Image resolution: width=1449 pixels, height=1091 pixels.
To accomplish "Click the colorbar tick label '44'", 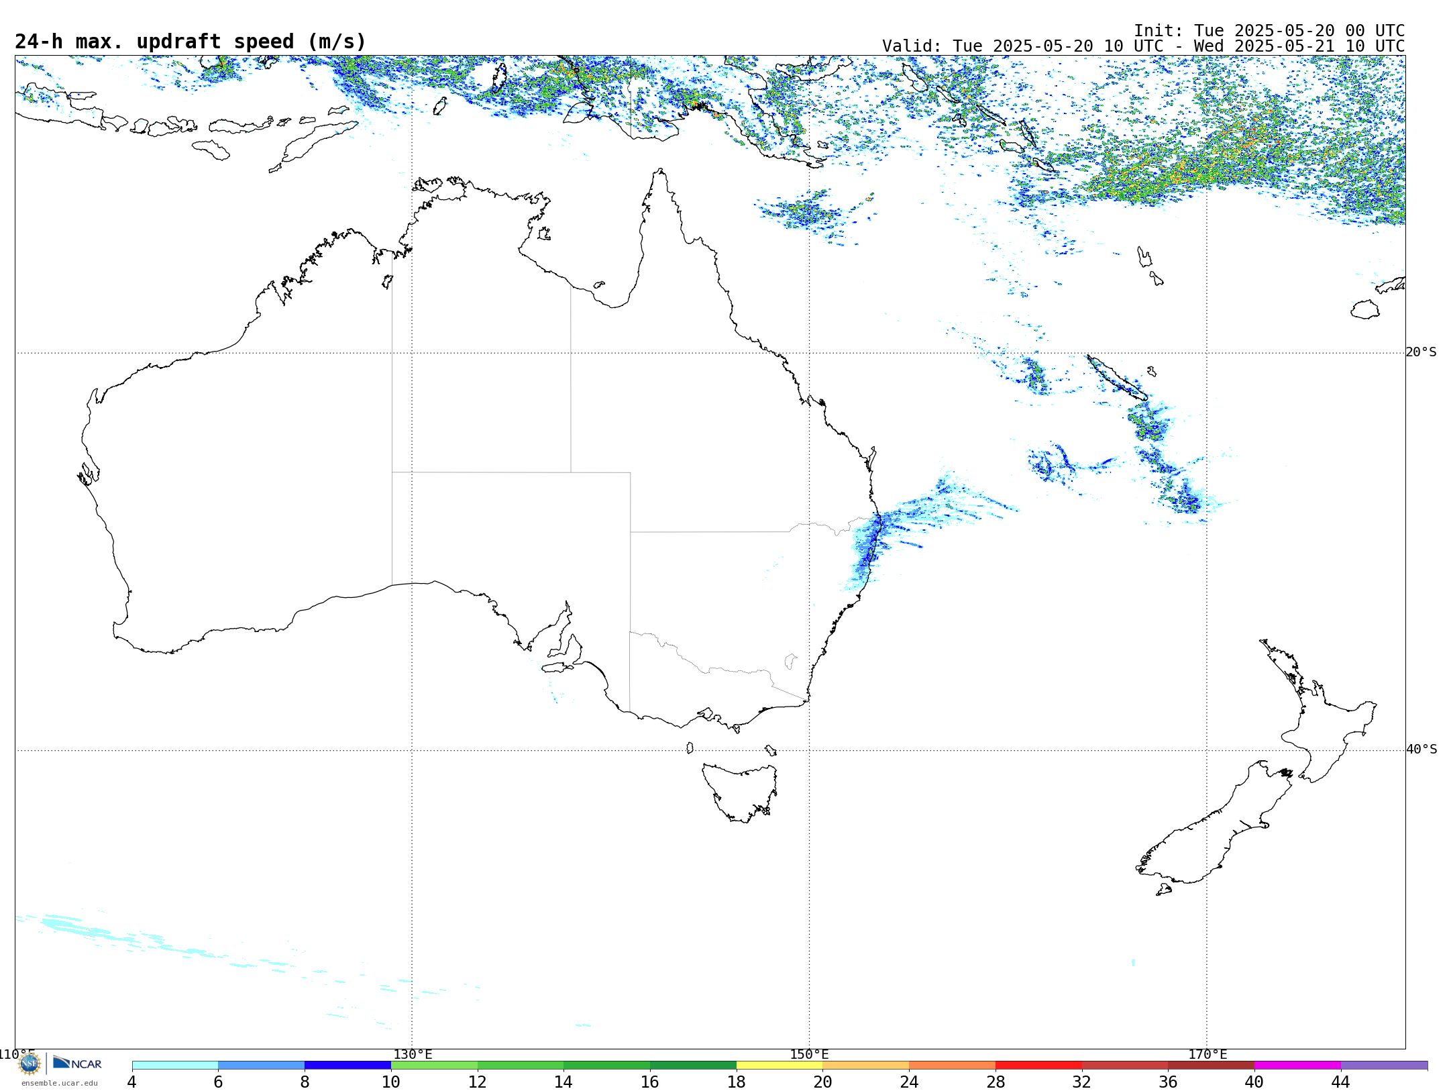I will tap(1340, 1082).
